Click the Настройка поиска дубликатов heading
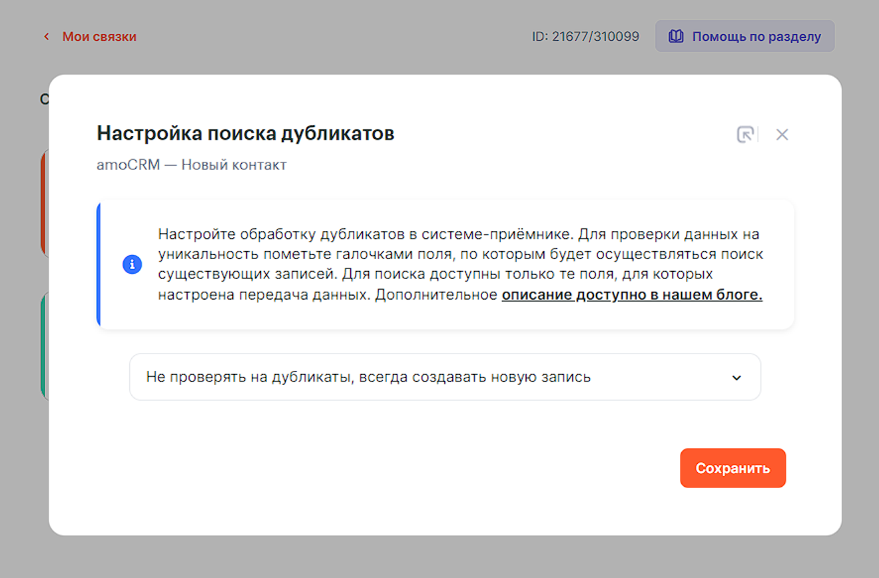 pos(245,133)
